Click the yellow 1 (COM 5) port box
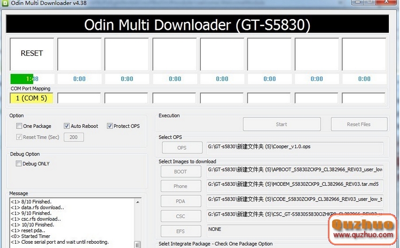 [x=32, y=98]
